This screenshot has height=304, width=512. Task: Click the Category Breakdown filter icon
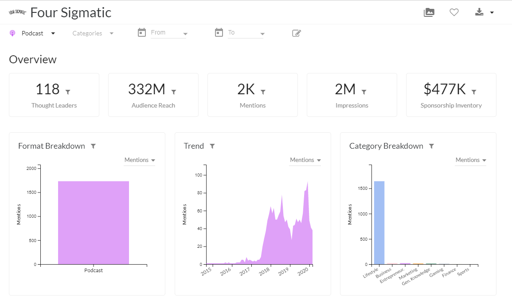pos(431,146)
